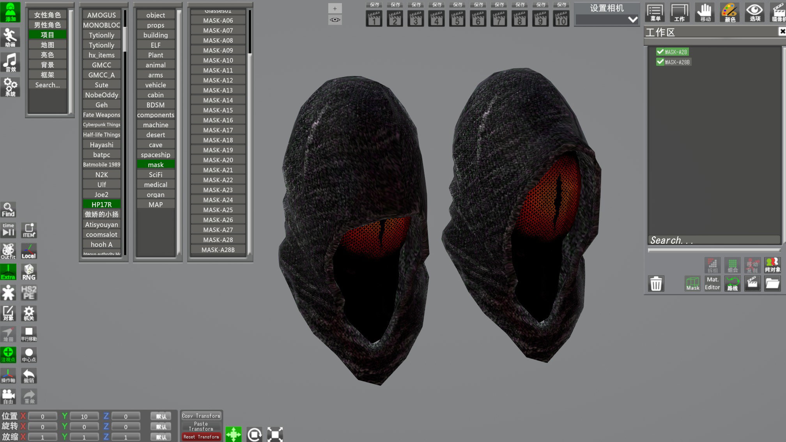The width and height of the screenshot is (786, 442).
Task: Click the position Y value field
Action: coord(84,416)
